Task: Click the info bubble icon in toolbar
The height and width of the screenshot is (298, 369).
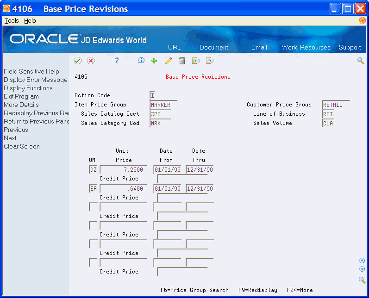Action: click(x=141, y=61)
